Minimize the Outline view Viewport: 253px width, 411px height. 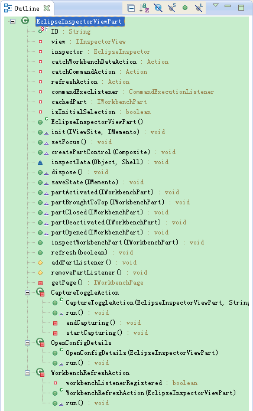(x=228, y=6)
